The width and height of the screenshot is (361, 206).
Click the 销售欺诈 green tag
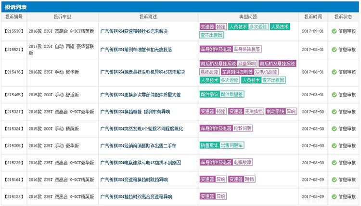click(209, 145)
